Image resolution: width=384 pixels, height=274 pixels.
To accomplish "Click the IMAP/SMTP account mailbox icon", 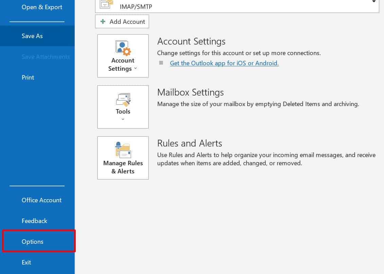I will coord(107,4).
